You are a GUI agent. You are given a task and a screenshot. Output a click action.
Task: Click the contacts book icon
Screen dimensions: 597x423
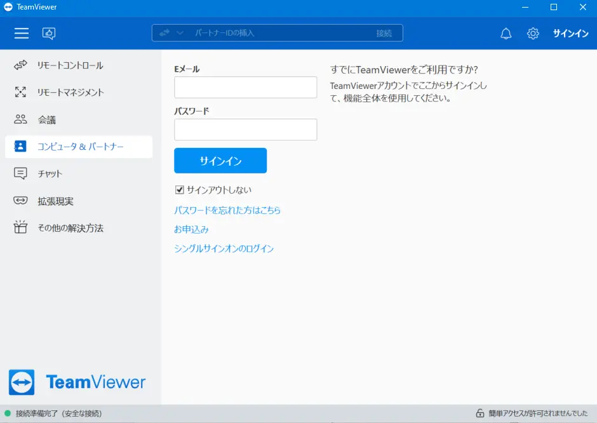tap(20, 146)
